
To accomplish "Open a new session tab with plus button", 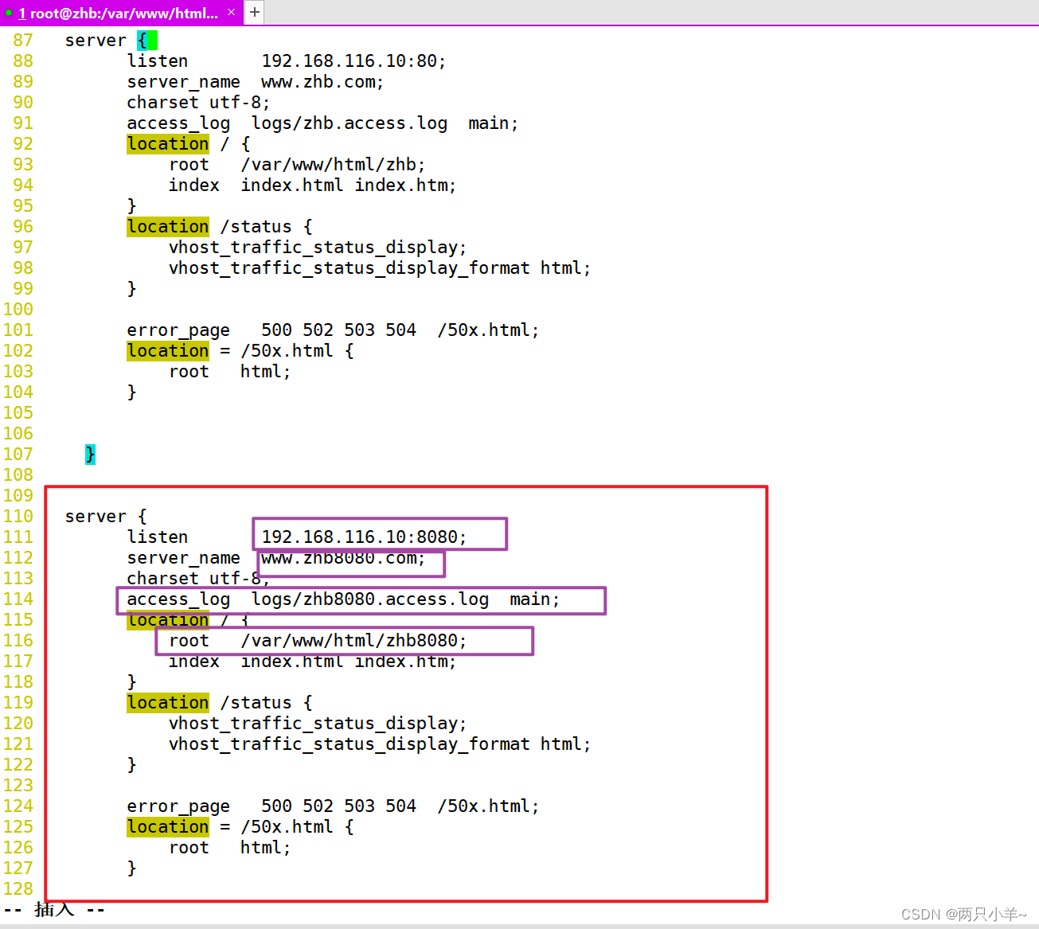I will tap(255, 12).
